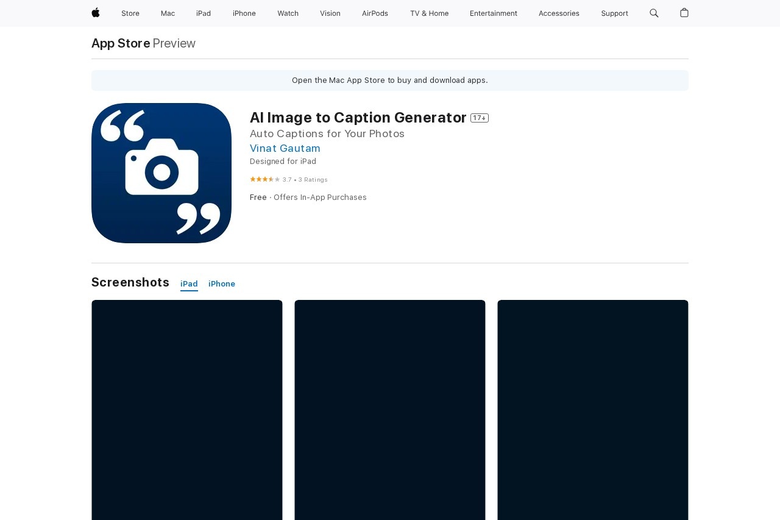Click 'Offers In-App Purchases' text
Image resolution: width=780 pixels, height=520 pixels.
pyautogui.click(x=320, y=198)
